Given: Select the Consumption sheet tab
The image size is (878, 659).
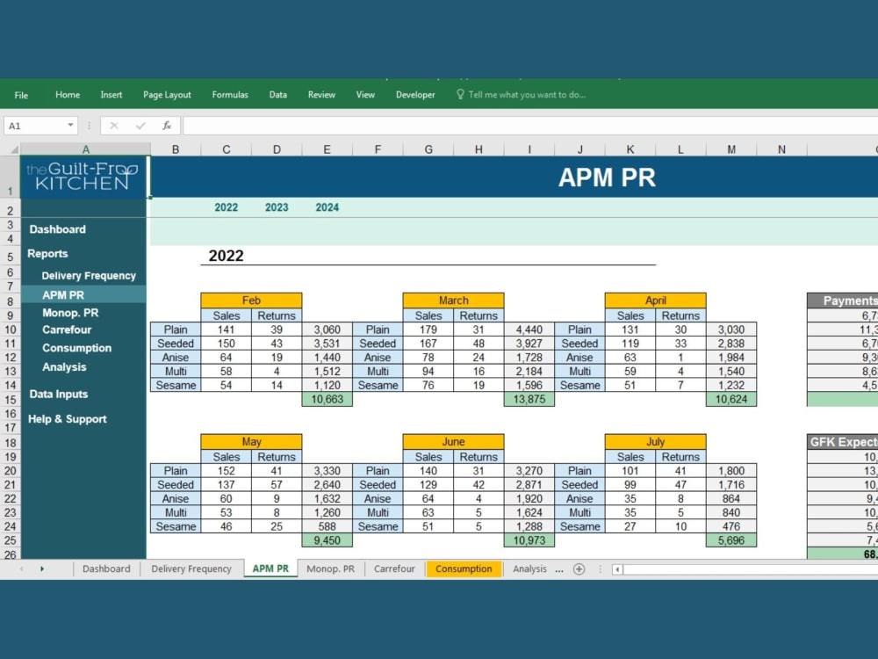Looking at the screenshot, I should tap(464, 569).
